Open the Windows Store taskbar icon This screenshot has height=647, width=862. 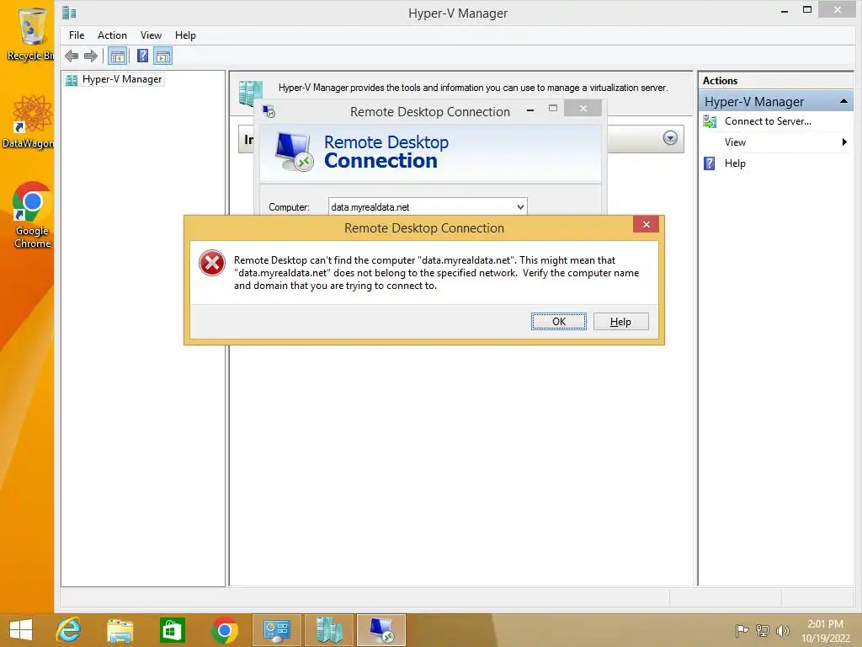pyautogui.click(x=172, y=630)
